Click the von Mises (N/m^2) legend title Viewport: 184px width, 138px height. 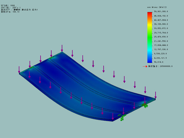point(157,7)
